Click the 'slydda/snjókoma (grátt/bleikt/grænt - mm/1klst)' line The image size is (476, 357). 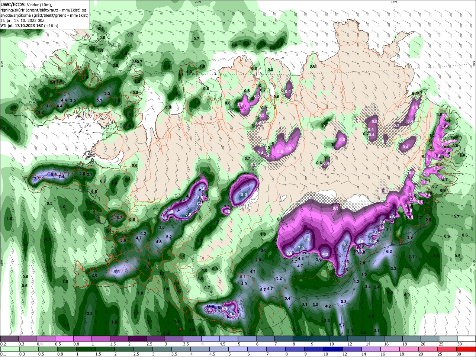point(45,15)
